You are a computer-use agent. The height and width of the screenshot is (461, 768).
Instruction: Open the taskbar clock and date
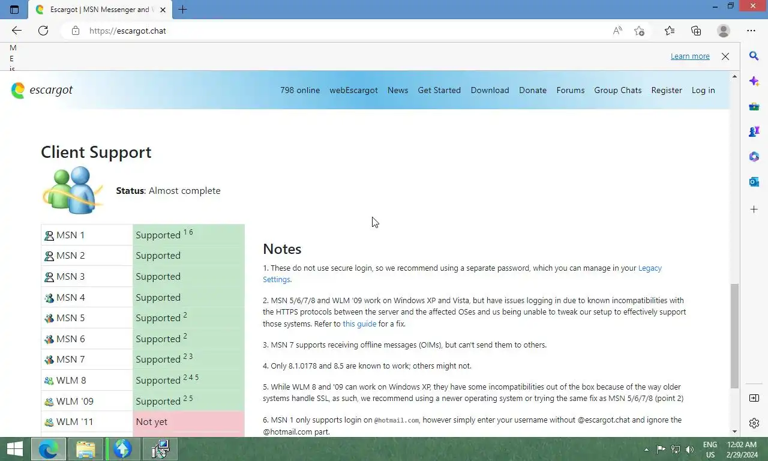(x=742, y=450)
